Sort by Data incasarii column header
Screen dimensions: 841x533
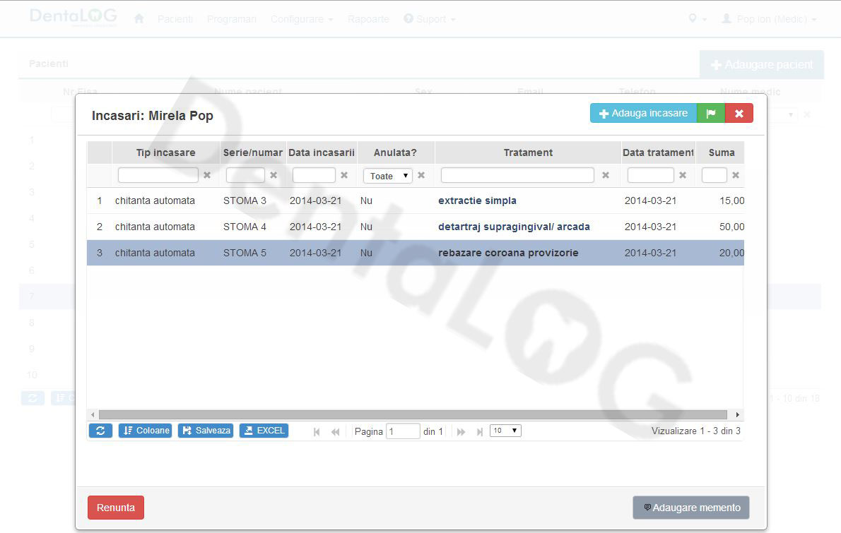coord(322,152)
